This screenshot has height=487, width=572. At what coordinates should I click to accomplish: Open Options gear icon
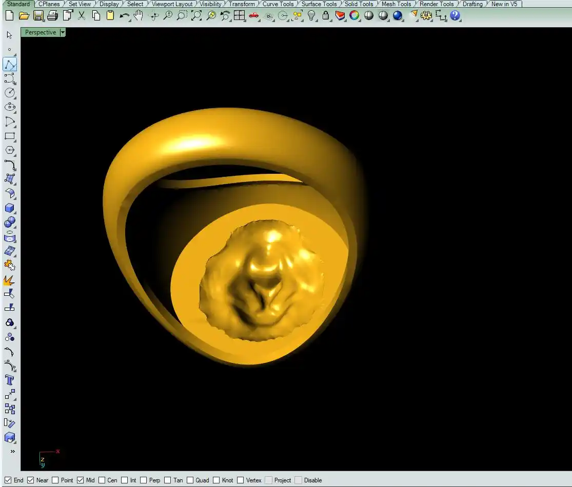(426, 16)
